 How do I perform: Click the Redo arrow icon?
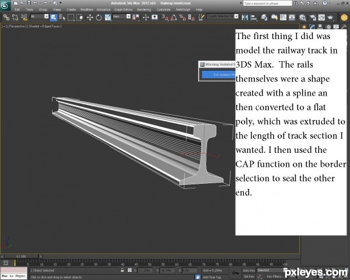[x=45, y=3]
